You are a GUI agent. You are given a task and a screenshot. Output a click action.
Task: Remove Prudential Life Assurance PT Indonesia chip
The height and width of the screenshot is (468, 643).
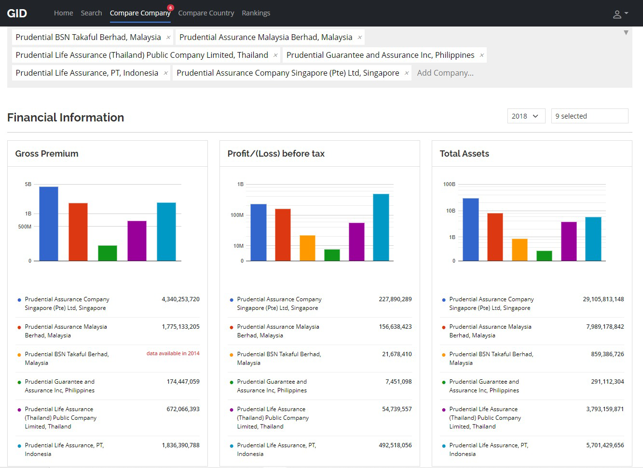coord(165,73)
